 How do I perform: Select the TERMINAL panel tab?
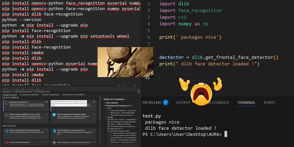click(246, 103)
